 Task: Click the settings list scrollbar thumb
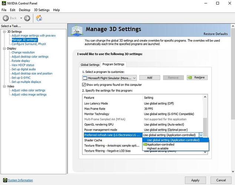point(205,127)
